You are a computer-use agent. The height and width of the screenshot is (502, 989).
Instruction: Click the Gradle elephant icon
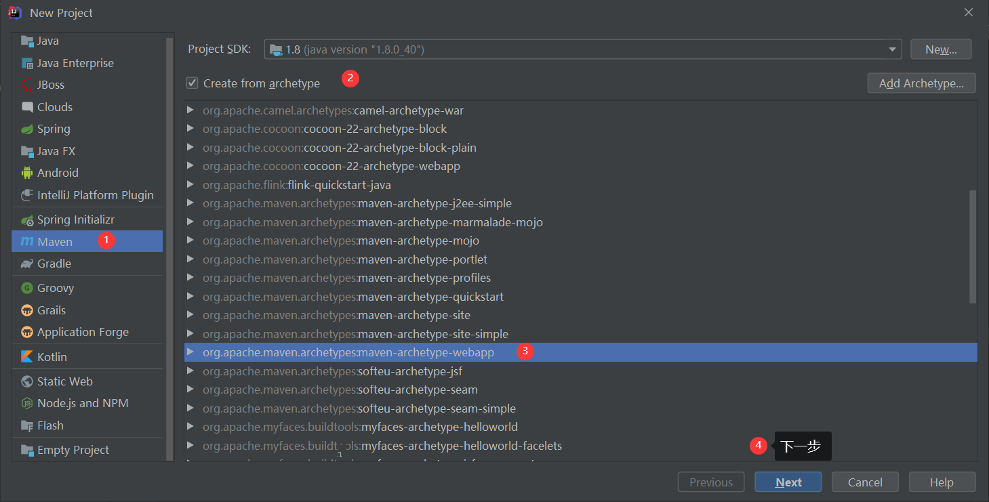[x=27, y=264]
